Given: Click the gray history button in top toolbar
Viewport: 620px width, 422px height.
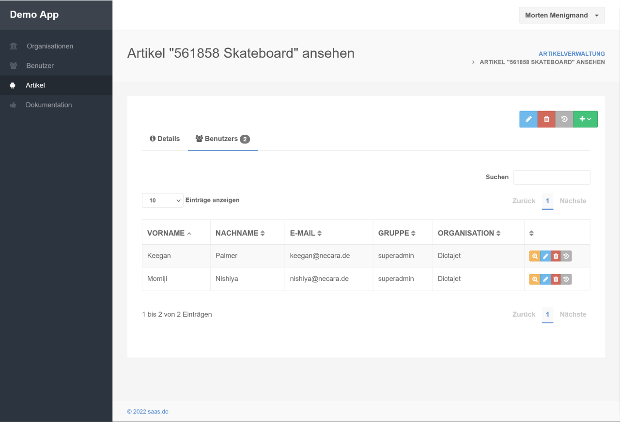Looking at the screenshot, I should [x=564, y=119].
